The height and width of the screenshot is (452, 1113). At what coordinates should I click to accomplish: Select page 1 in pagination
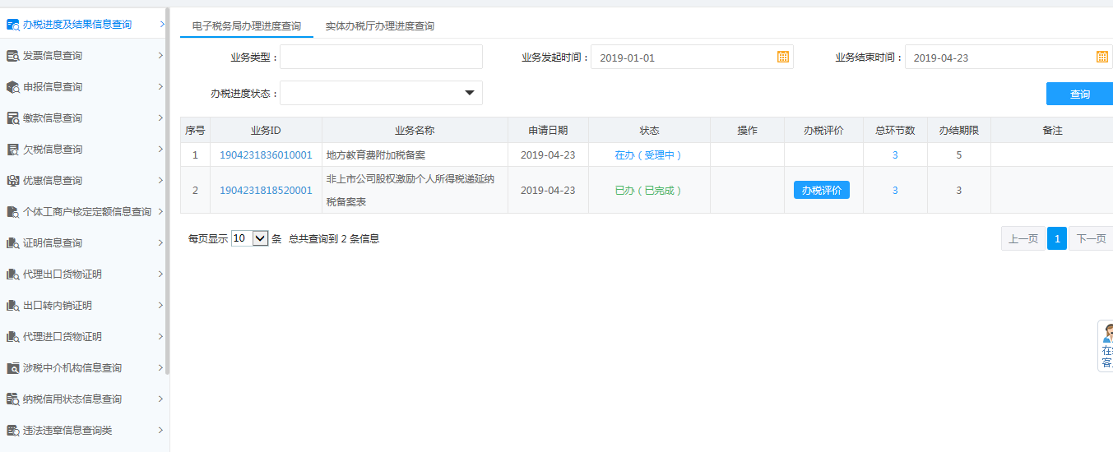(x=1057, y=239)
